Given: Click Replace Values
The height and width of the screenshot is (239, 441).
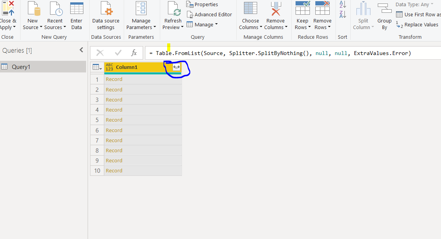Looking at the screenshot, I should 417,25.
